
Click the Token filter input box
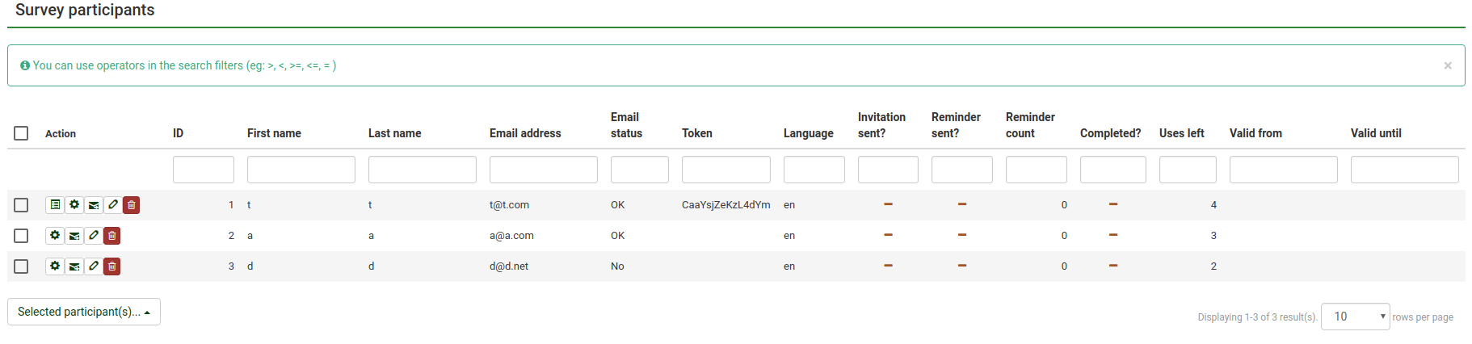point(725,170)
